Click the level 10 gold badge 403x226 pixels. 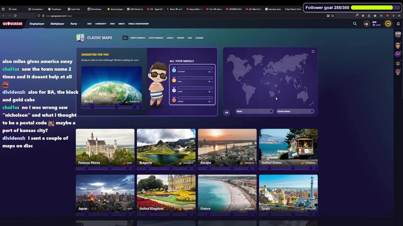(388, 24)
